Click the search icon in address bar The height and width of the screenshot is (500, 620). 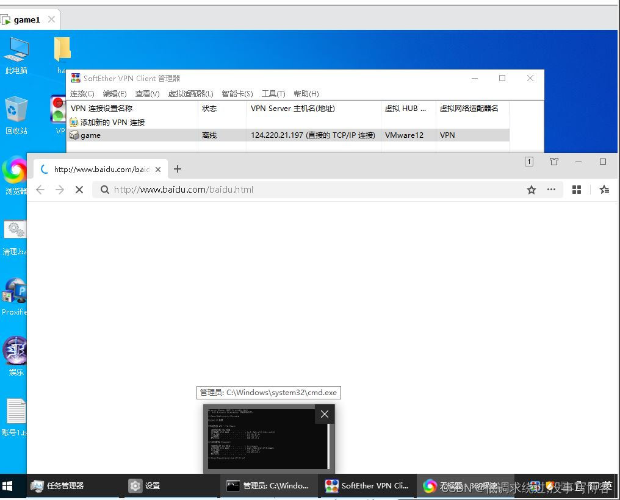click(105, 190)
